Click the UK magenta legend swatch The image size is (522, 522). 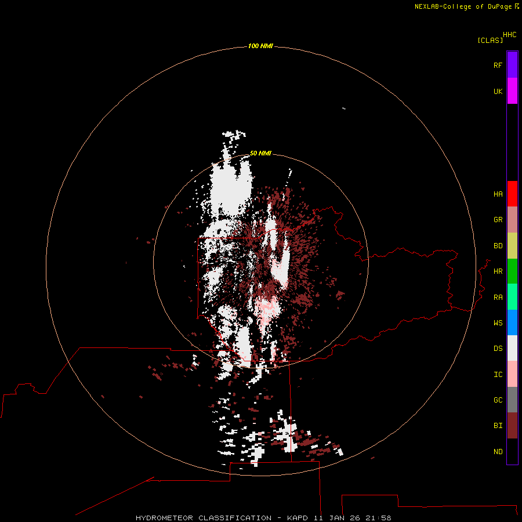(x=512, y=91)
